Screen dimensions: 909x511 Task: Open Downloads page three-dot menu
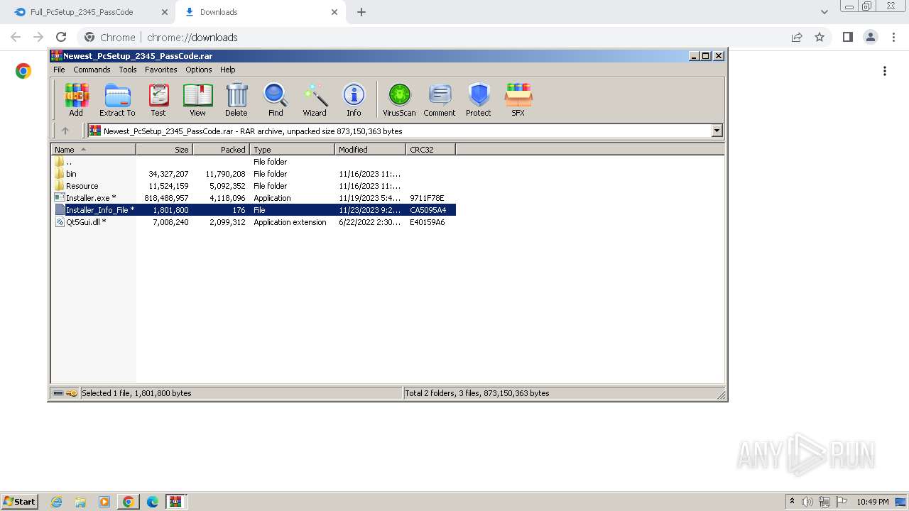[885, 71]
